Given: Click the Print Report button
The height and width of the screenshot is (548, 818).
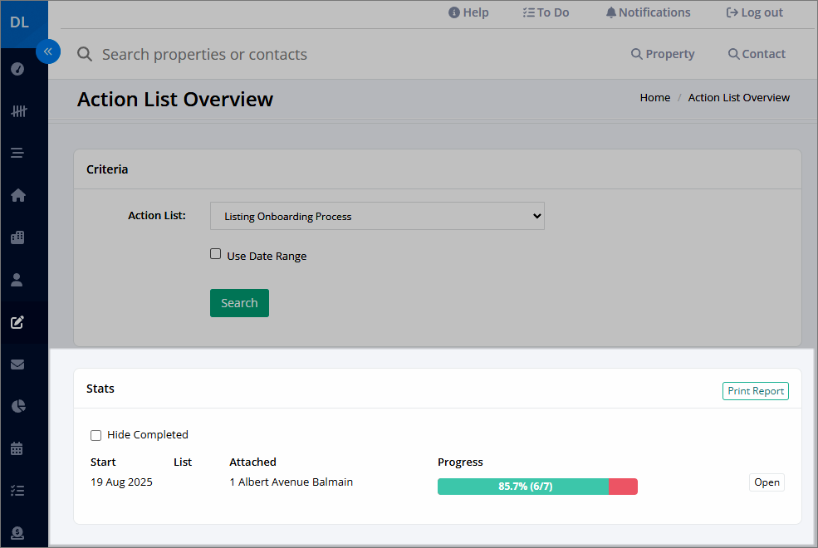Looking at the screenshot, I should point(756,391).
